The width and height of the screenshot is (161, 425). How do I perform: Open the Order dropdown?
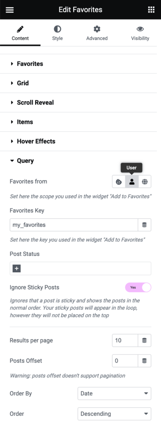pyautogui.click(x=115, y=414)
